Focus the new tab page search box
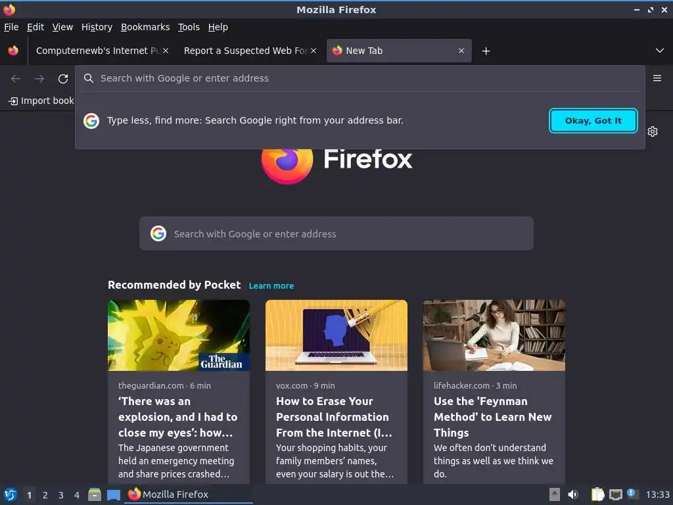 click(336, 233)
